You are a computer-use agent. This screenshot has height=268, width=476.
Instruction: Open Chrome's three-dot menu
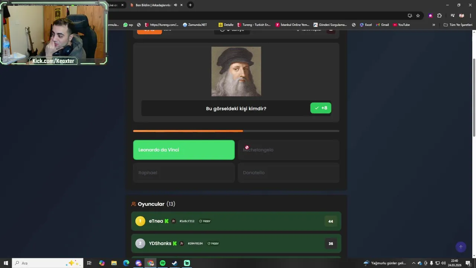(x=470, y=16)
